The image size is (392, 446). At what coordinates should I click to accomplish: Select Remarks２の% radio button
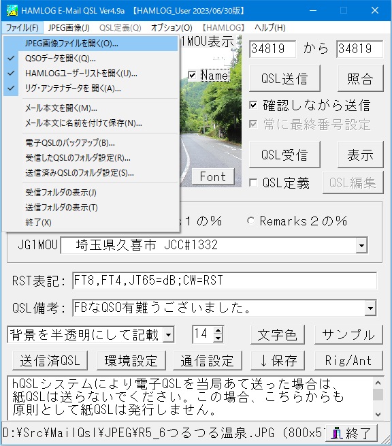pos(250,221)
